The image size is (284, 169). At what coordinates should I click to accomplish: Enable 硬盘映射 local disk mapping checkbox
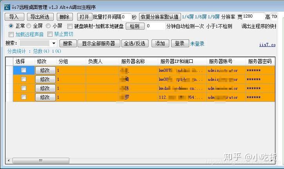point(70,27)
